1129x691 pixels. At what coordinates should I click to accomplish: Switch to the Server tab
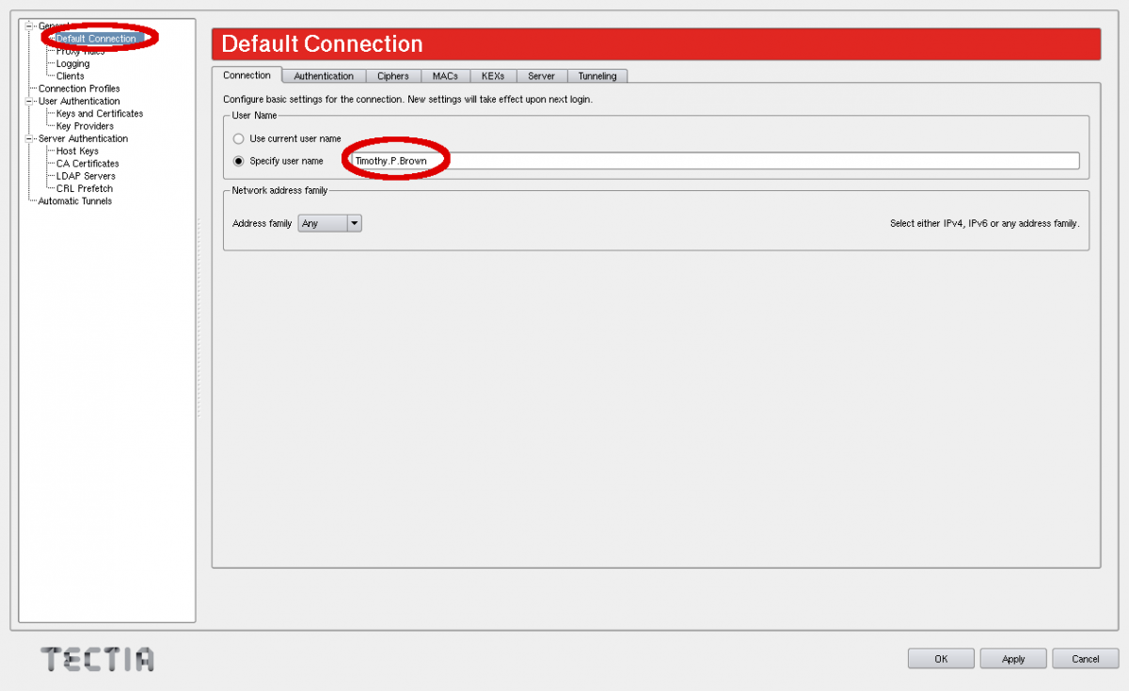pyautogui.click(x=541, y=76)
